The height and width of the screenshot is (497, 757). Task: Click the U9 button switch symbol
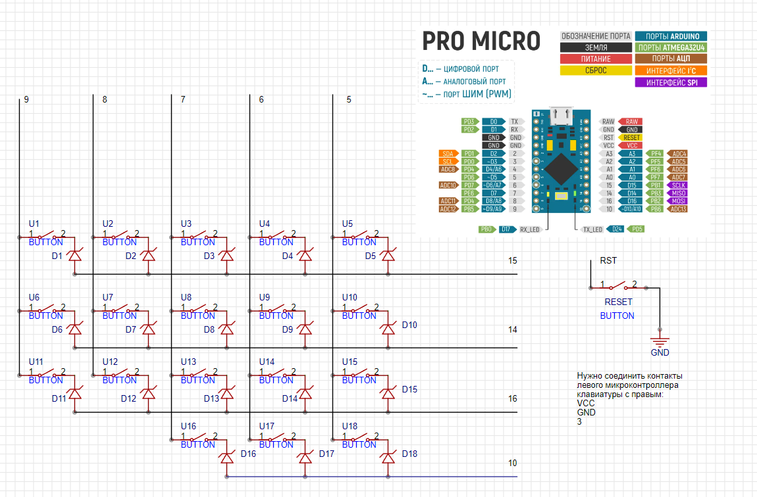click(x=277, y=309)
